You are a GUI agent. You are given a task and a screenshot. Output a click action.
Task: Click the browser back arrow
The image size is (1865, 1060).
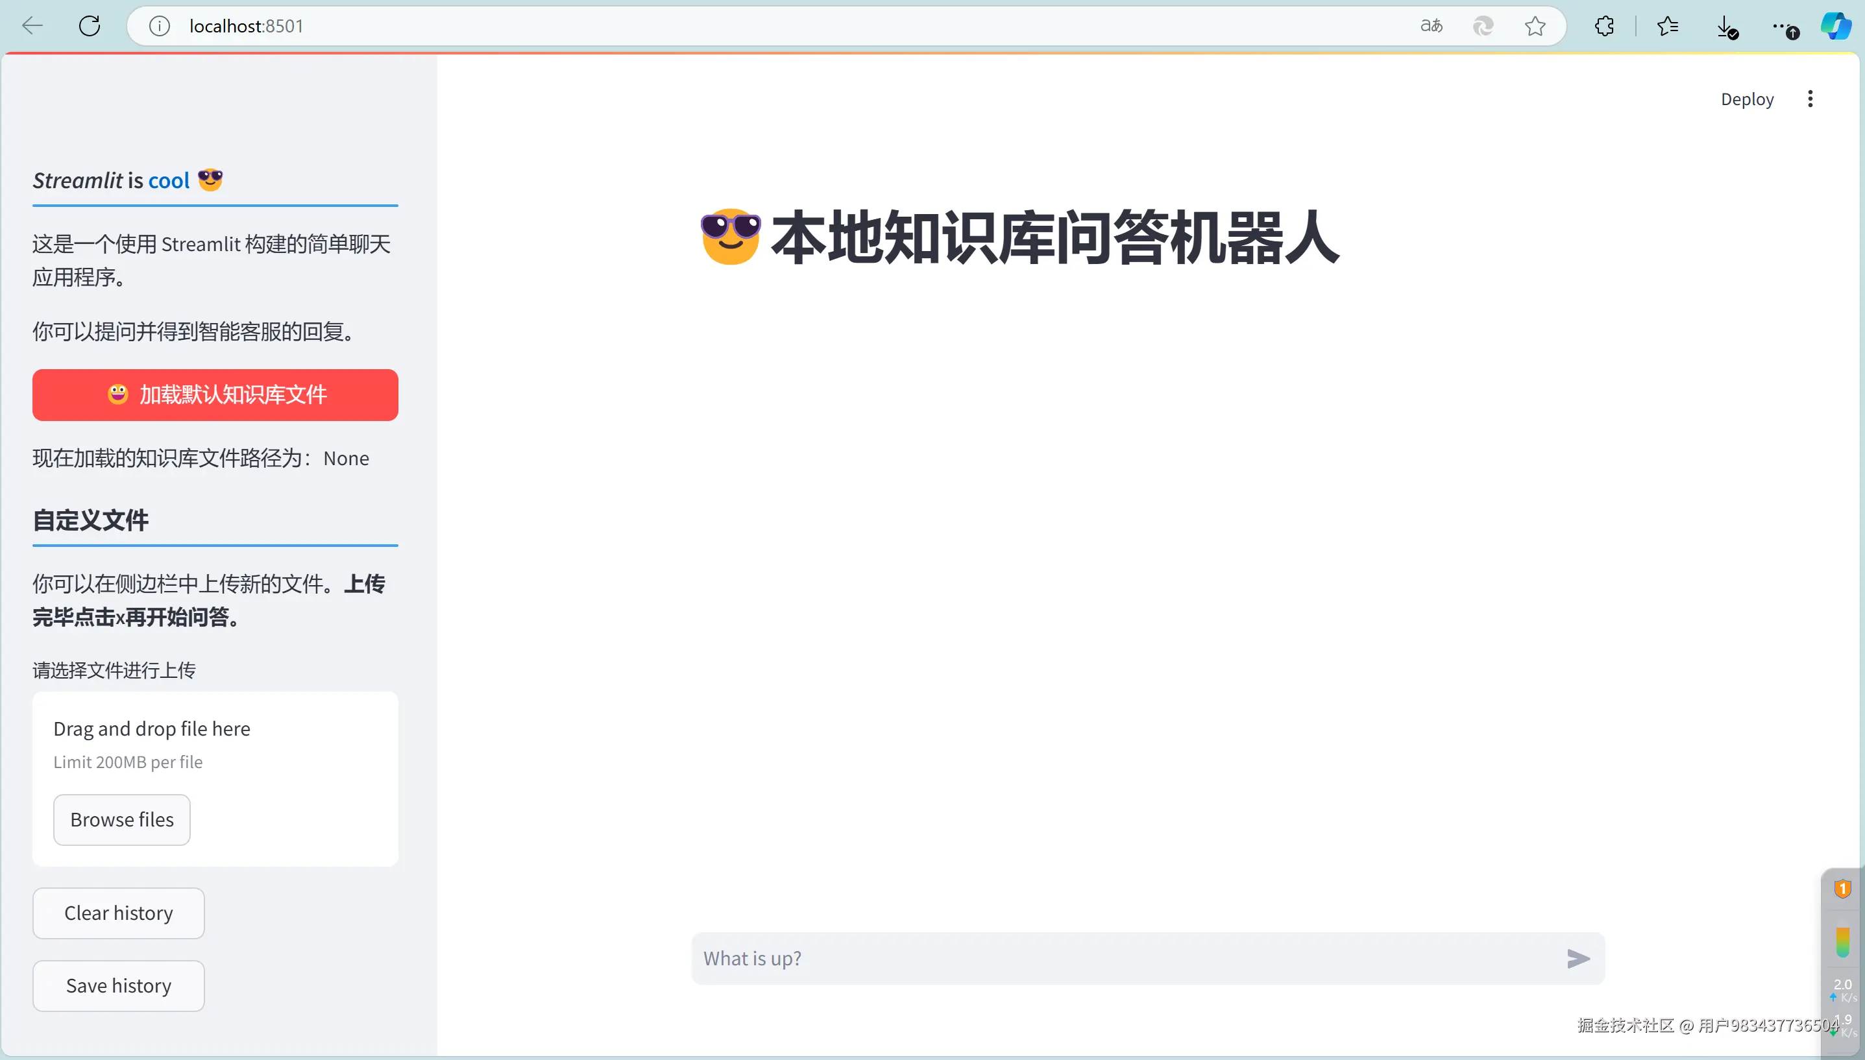tap(32, 26)
